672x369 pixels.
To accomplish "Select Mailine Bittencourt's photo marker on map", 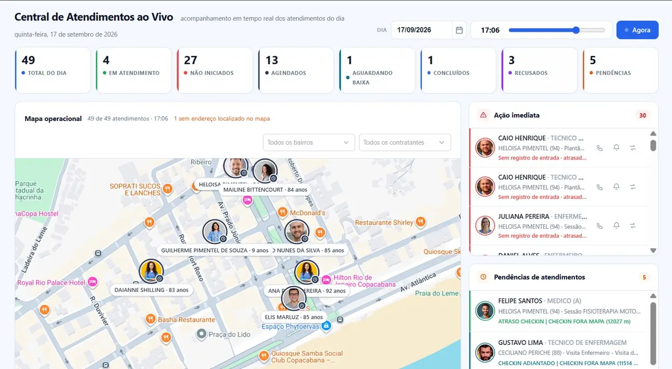I will [265, 171].
